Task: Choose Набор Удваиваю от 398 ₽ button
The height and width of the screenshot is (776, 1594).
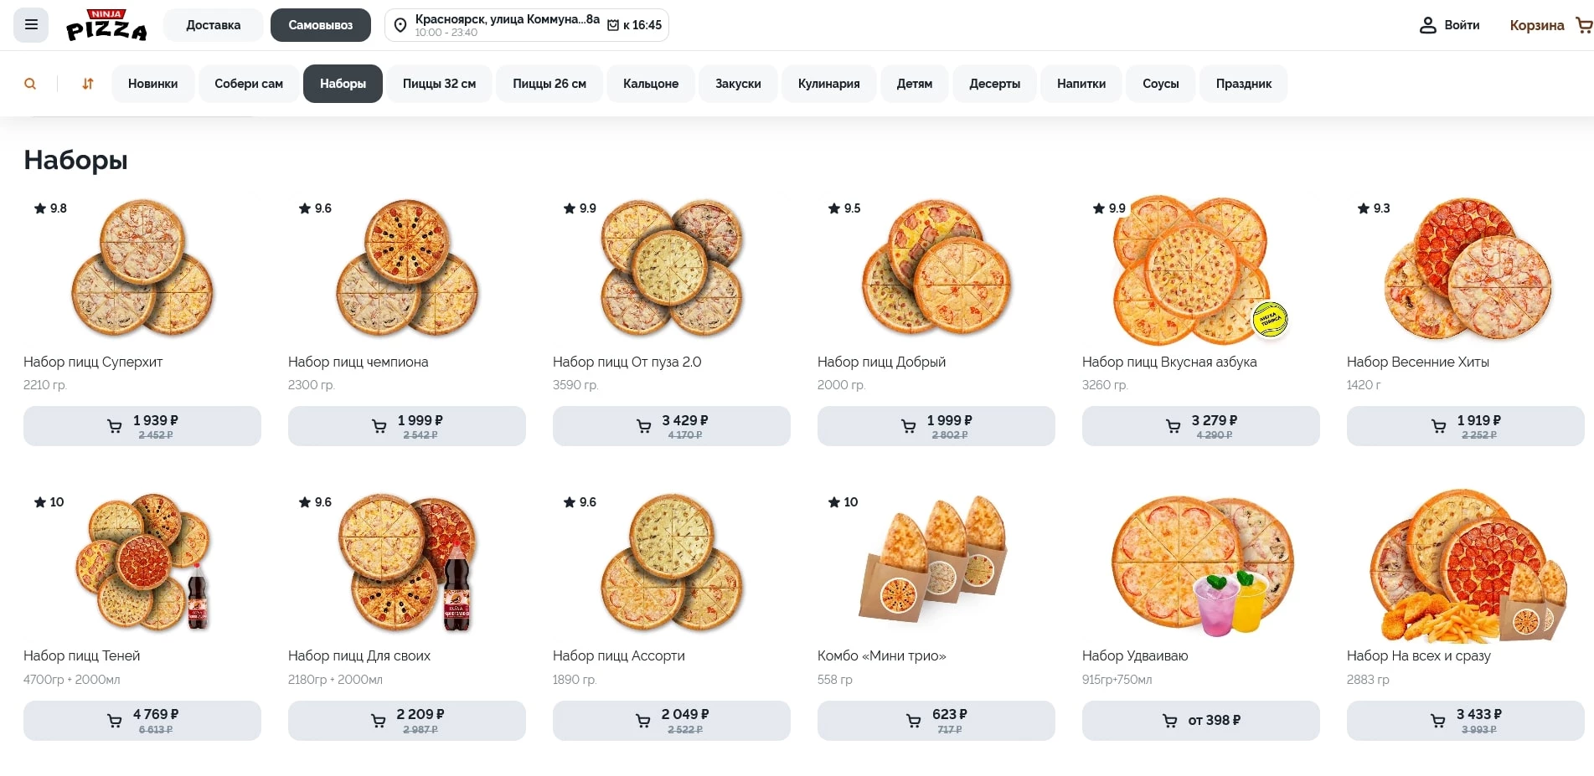Action: (1200, 721)
